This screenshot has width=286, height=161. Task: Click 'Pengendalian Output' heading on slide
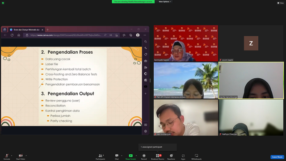click(71, 93)
